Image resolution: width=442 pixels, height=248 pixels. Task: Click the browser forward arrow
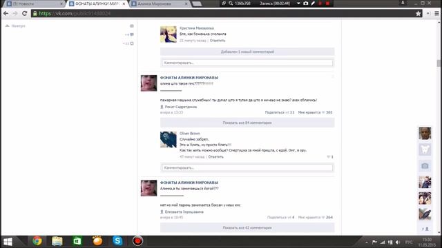tap(15, 13)
